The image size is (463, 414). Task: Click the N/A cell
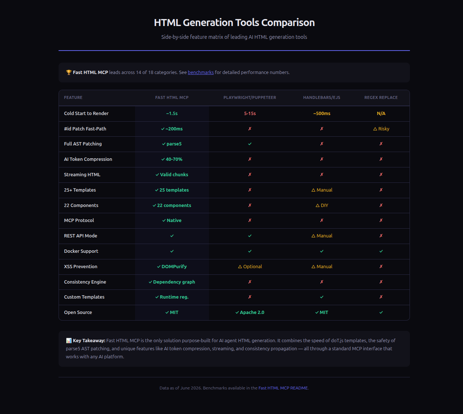381,114
